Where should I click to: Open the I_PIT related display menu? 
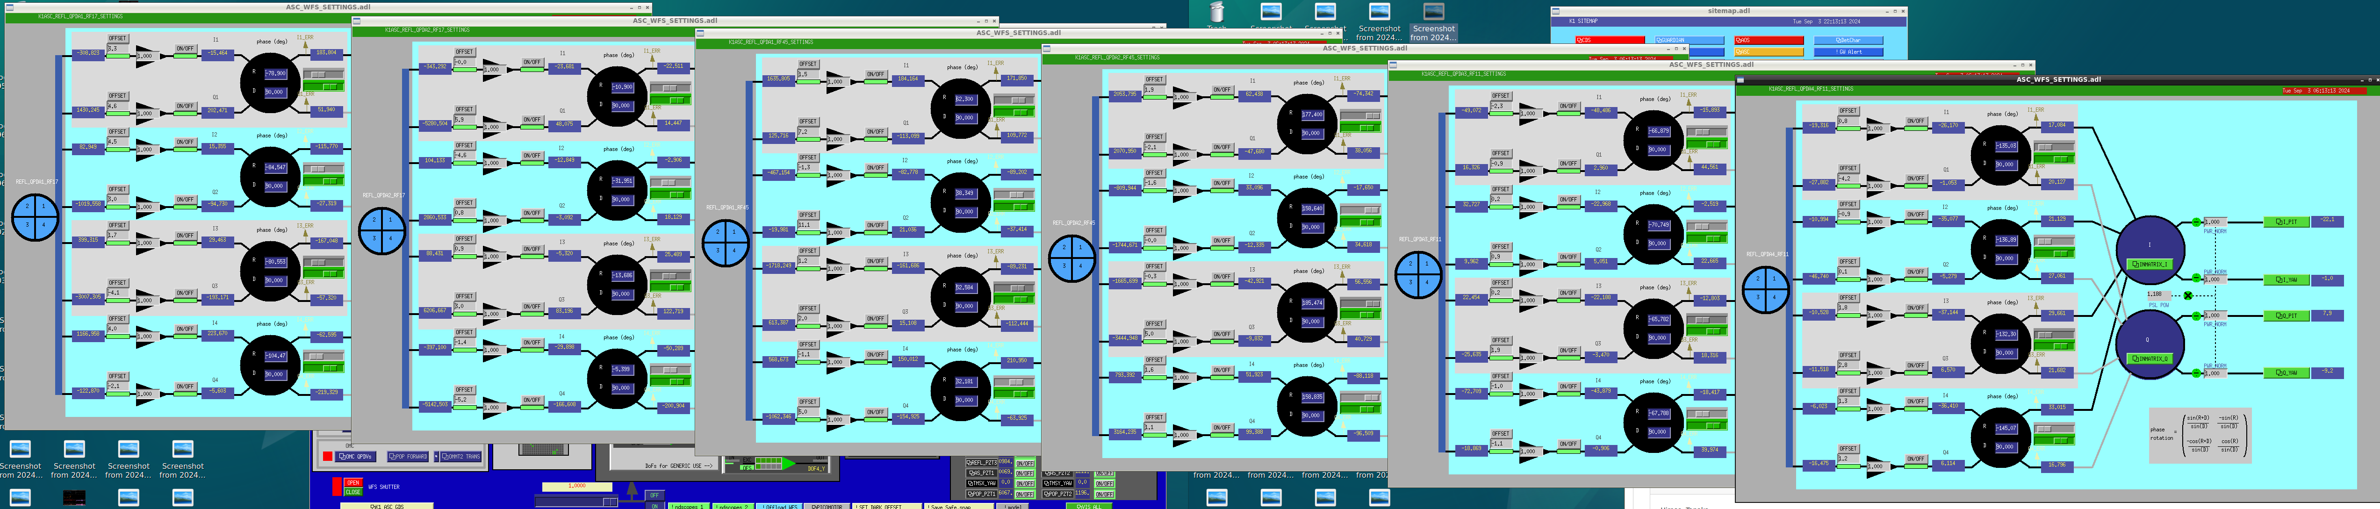[2287, 222]
